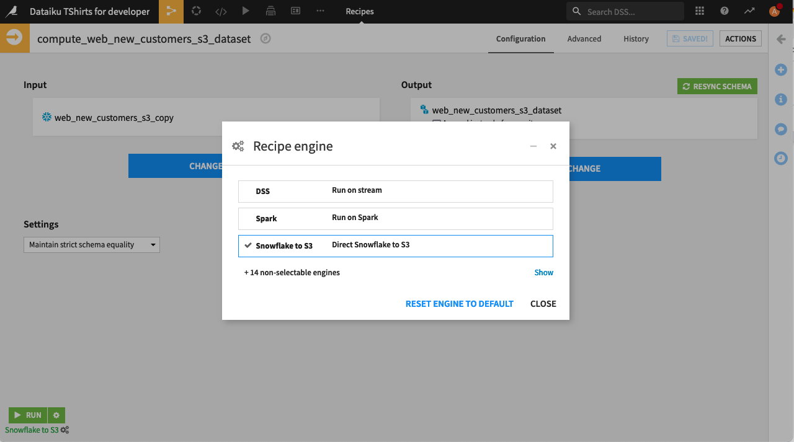794x442 pixels.
Task: Open the comments bubble icon in right sidebar
Action: (x=780, y=129)
